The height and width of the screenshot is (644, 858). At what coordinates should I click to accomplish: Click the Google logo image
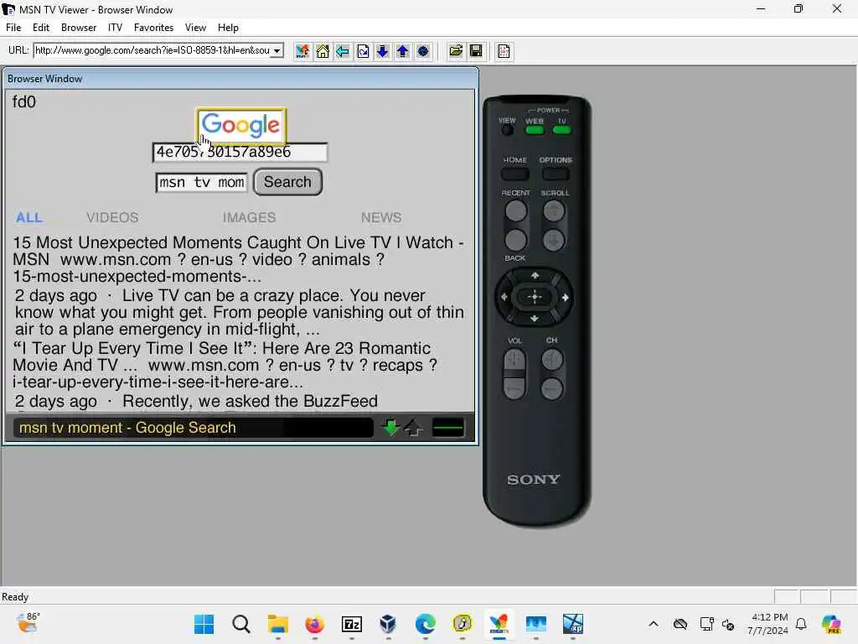(240, 125)
